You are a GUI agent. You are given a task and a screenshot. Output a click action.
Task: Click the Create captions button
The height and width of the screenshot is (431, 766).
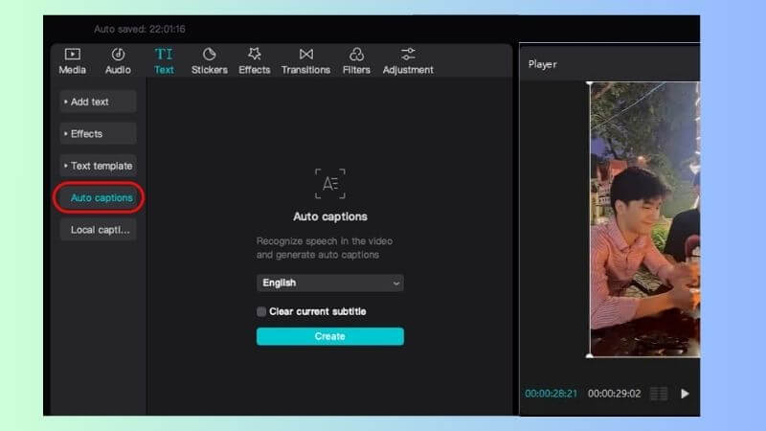(x=329, y=336)
